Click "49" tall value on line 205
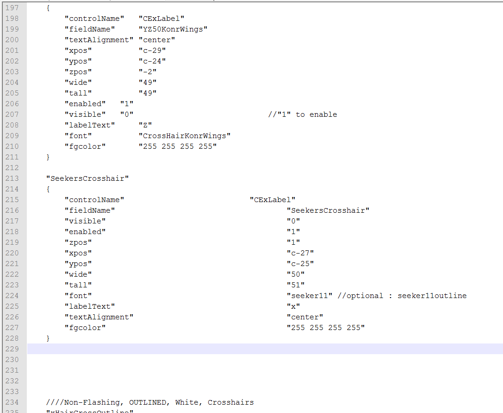This screenshot has height=413, width=503. (148, 93)
